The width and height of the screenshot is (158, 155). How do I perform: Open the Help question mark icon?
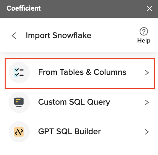pos(144,31)
